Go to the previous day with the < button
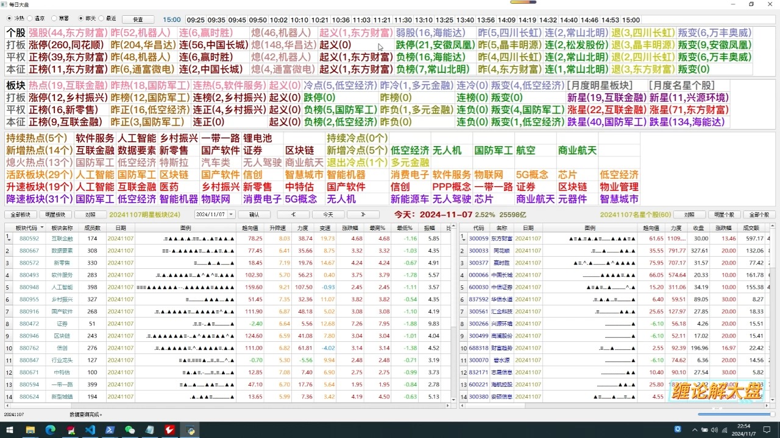 coord(293,215)
